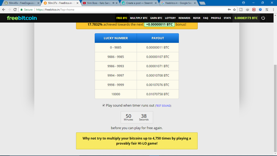The height and width of the screenshot is (156, 277).
Task: Click the 0.00010708 BTC payout cell
Action: click(x=158, y=75)
